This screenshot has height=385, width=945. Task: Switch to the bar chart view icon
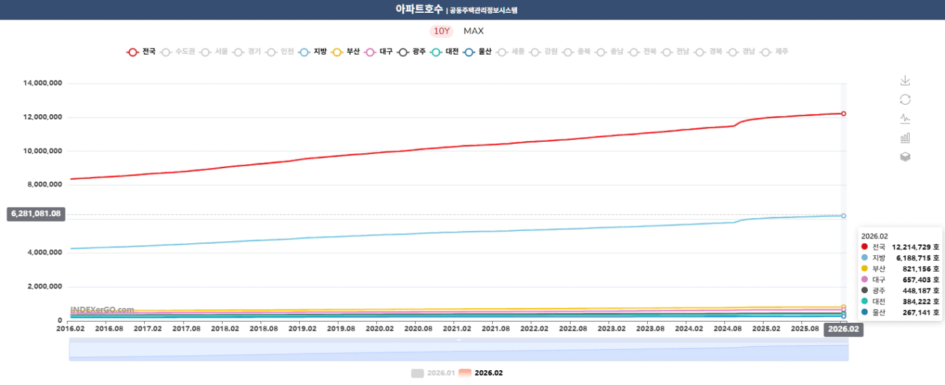point(905,138)
